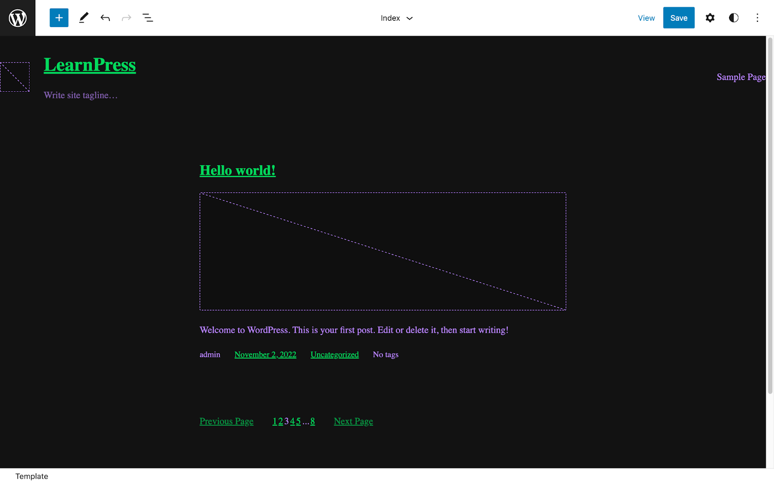Save the template changes

(x=679, y=18)
